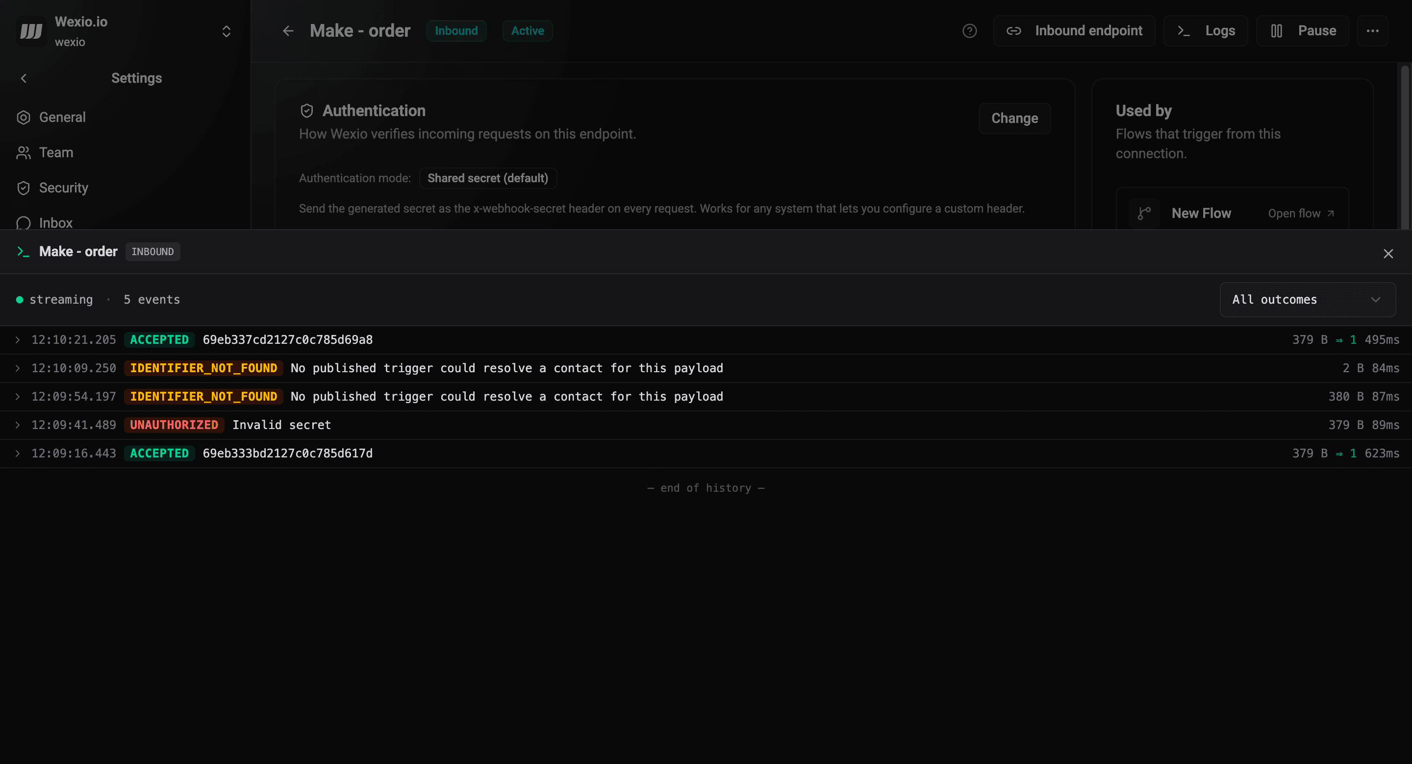Open the Team settings page

click(x=55, y=152)
